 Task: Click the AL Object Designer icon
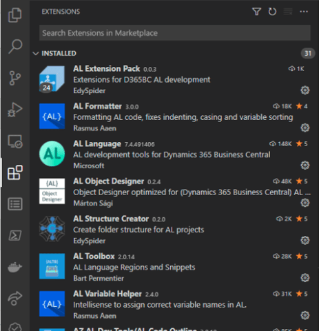pyautogui.click(x=52, y=191)
